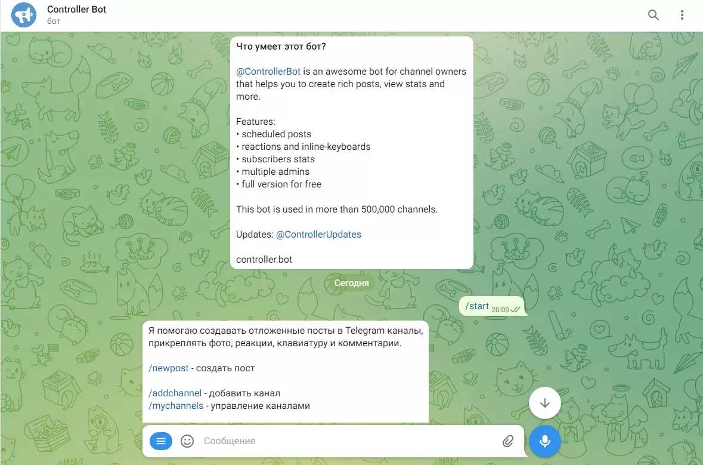
Task: Jump to latest messages with the down arrow
Action: click(545, 402)
